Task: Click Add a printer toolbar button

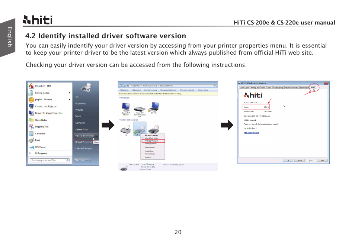Action: tap(136, 90)
